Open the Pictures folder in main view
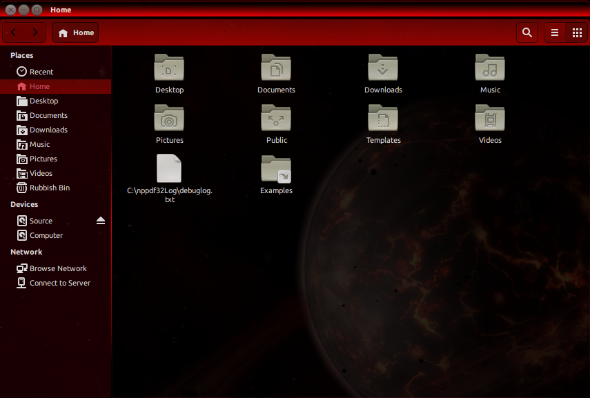Viewport: 590px width, 398px height. pyautogui.click(x=169, y=118)
